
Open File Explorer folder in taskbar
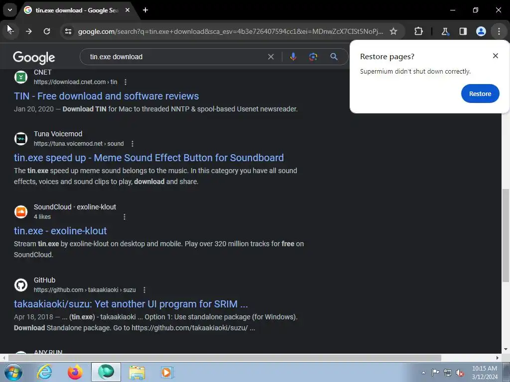pos(137,372)
